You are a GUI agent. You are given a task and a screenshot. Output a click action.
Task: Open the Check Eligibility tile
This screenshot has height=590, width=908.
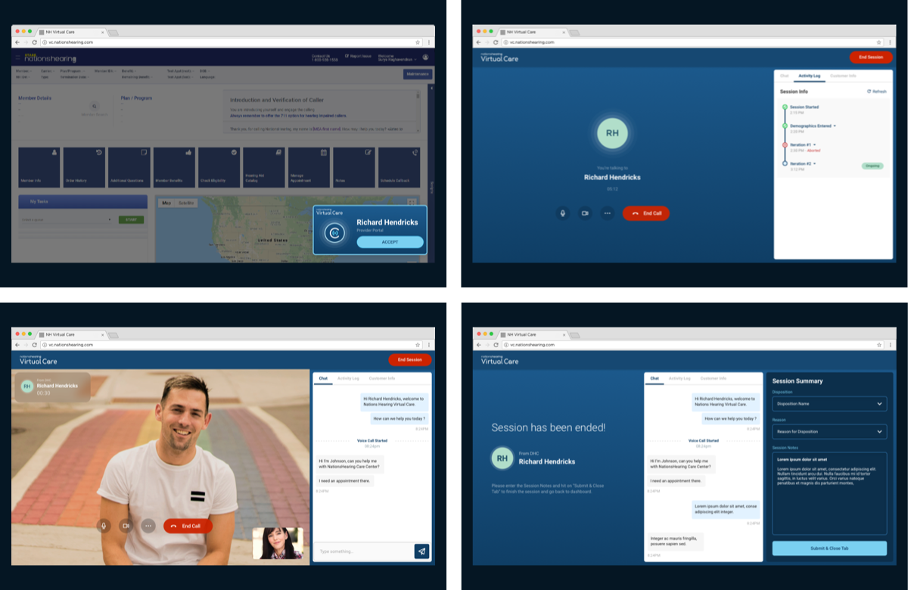point(219,167)
